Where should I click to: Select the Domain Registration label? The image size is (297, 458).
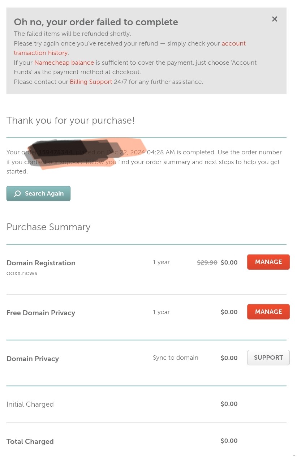click(x=41, y=263)
